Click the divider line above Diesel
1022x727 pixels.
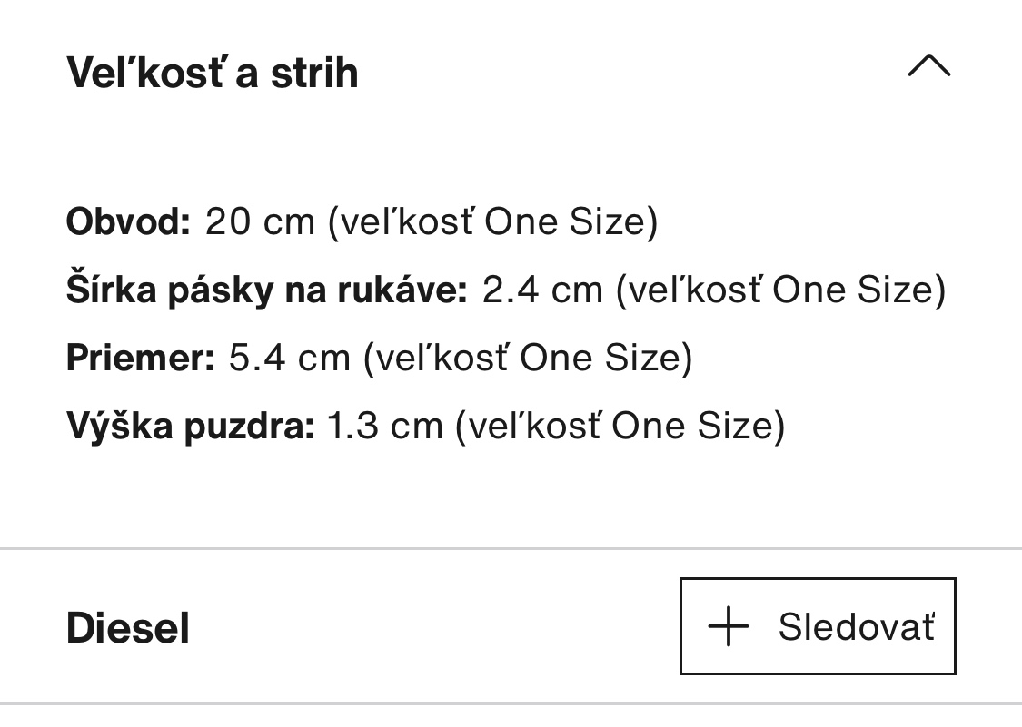pyautogui.click(x=511, y=549)
